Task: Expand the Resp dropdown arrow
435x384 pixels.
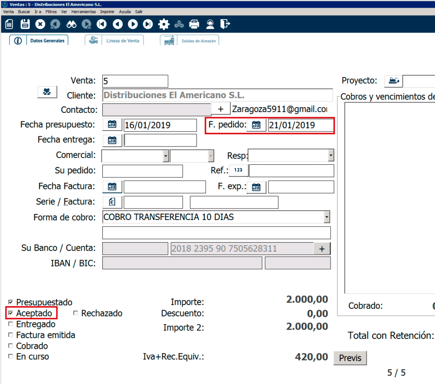Action: point(330,156)
